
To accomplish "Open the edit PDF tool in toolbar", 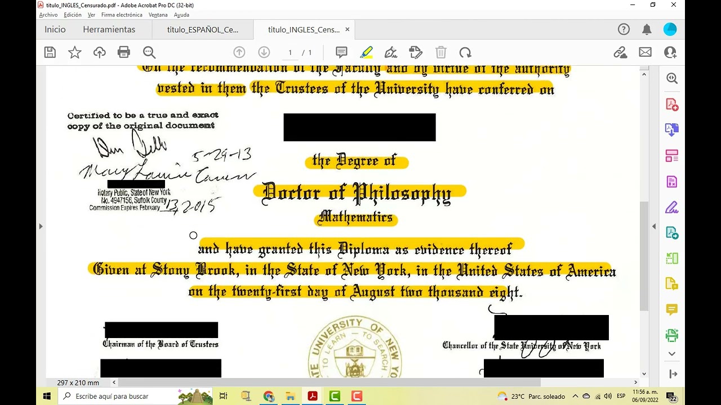I will pos(416,52).
